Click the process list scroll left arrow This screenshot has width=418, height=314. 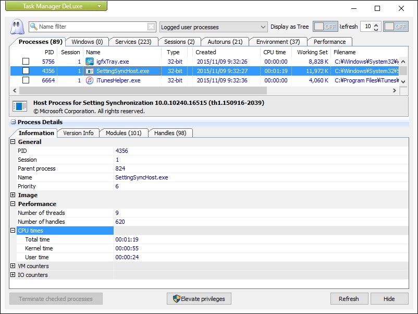point(15,90)
